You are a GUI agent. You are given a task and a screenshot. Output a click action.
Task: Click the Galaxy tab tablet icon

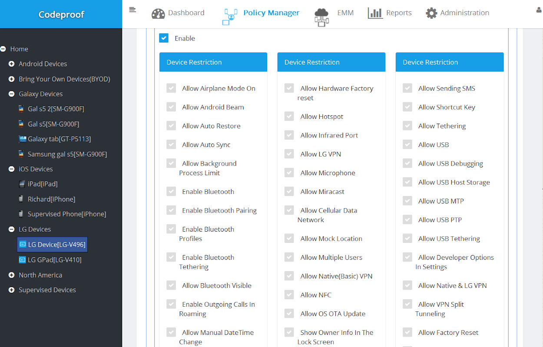click(x=23, y=139)
